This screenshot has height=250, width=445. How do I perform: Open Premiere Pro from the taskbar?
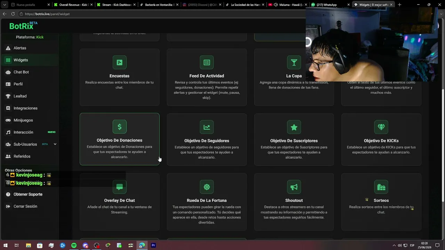pos(153,245)
